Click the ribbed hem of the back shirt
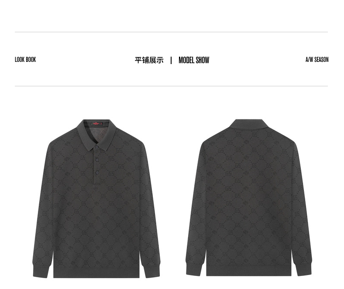The image size is (344, 289). 249,271
